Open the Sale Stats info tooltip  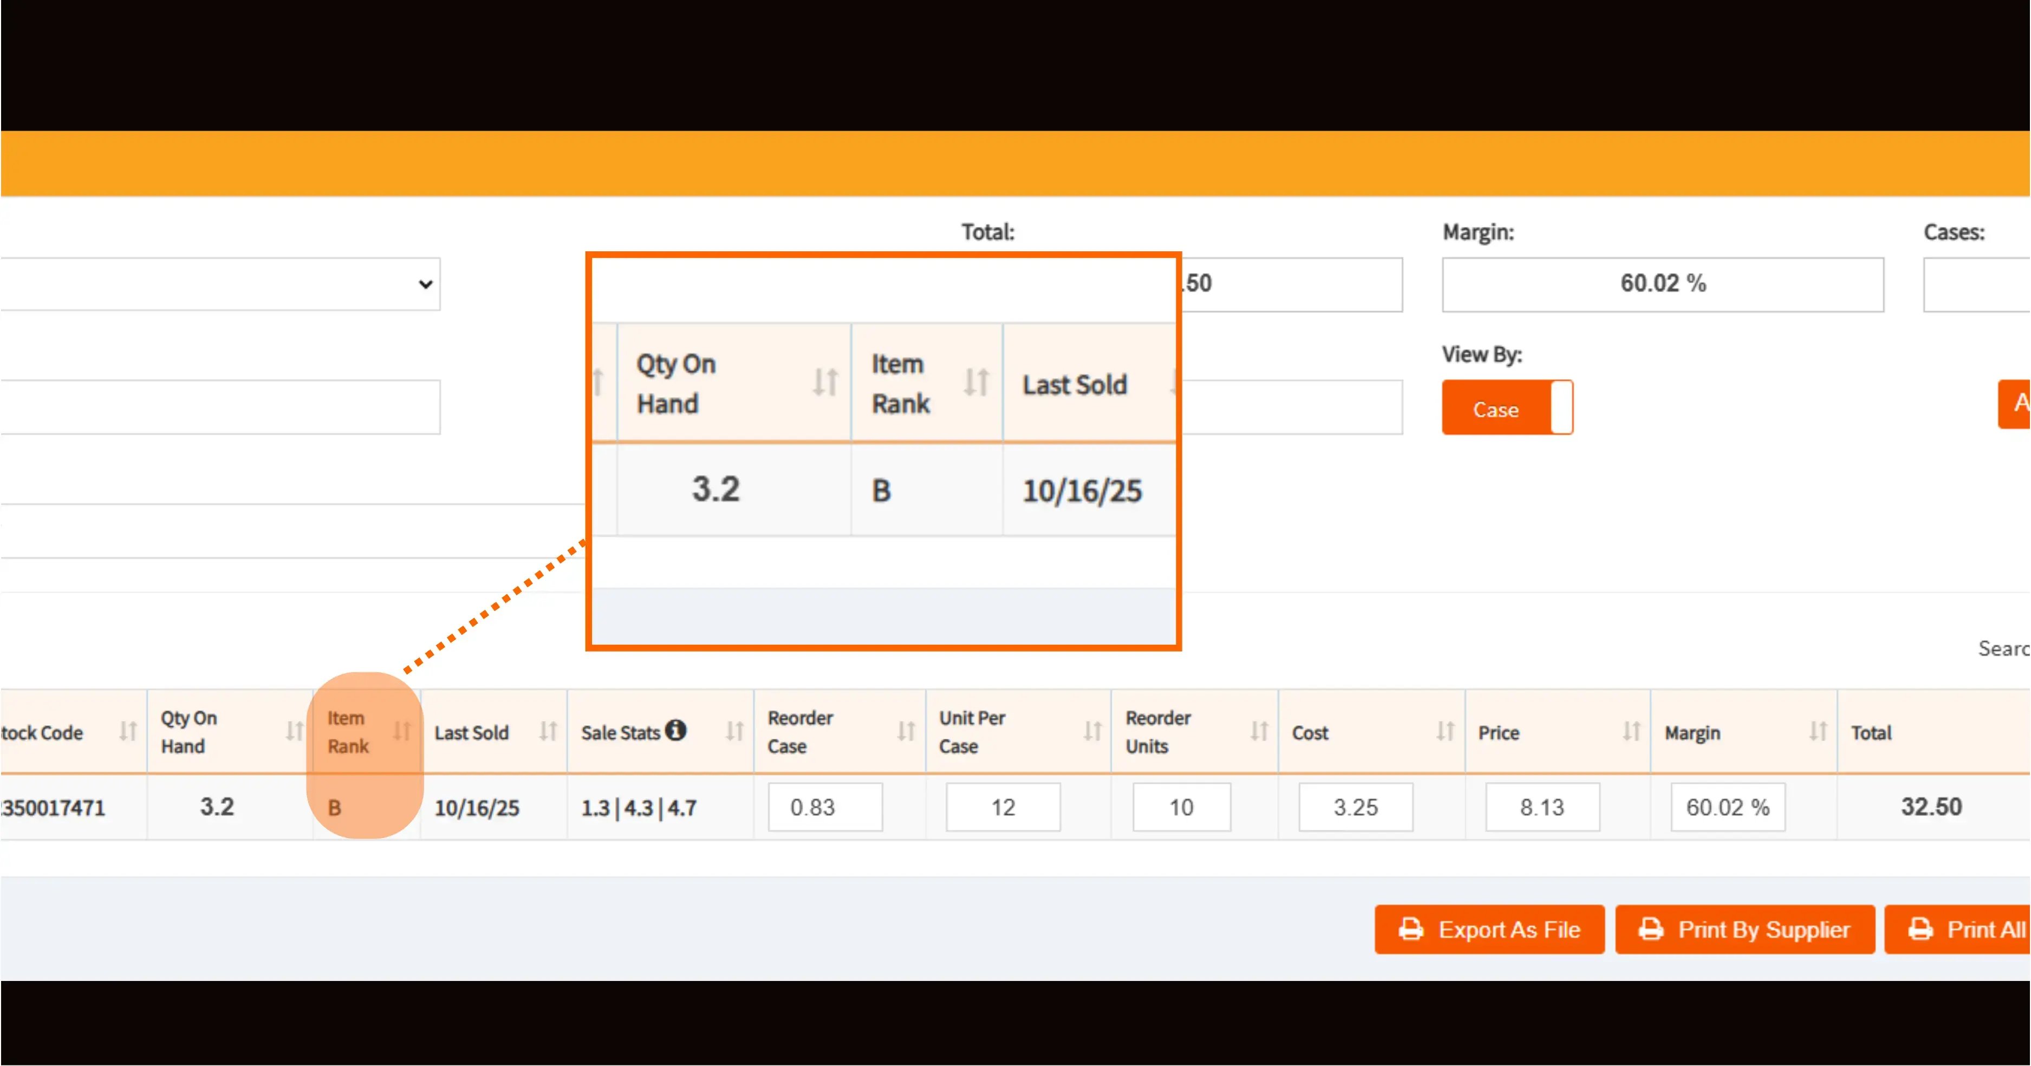(676, 729)
